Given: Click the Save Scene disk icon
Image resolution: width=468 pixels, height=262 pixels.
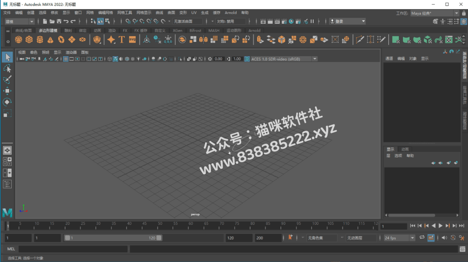Looking at the screenshot, I should point(59,22).
